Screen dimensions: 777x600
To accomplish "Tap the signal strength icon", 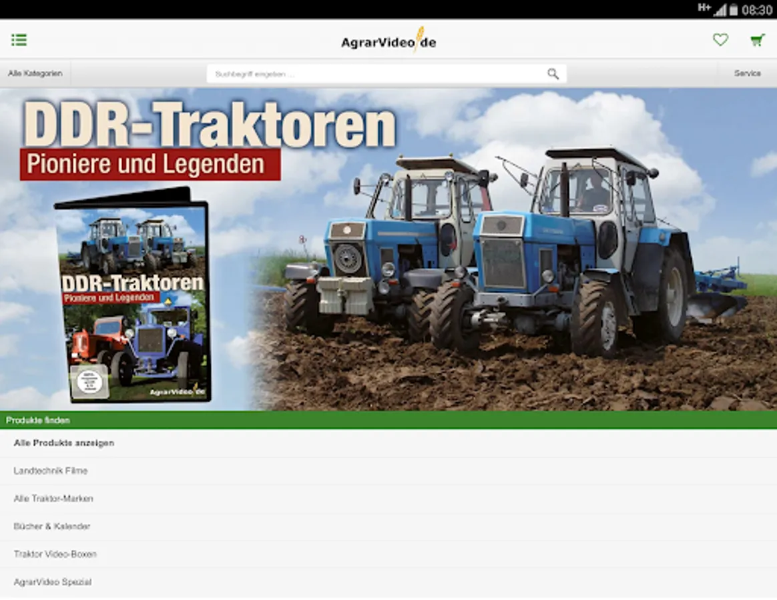I will click(720, 10).
